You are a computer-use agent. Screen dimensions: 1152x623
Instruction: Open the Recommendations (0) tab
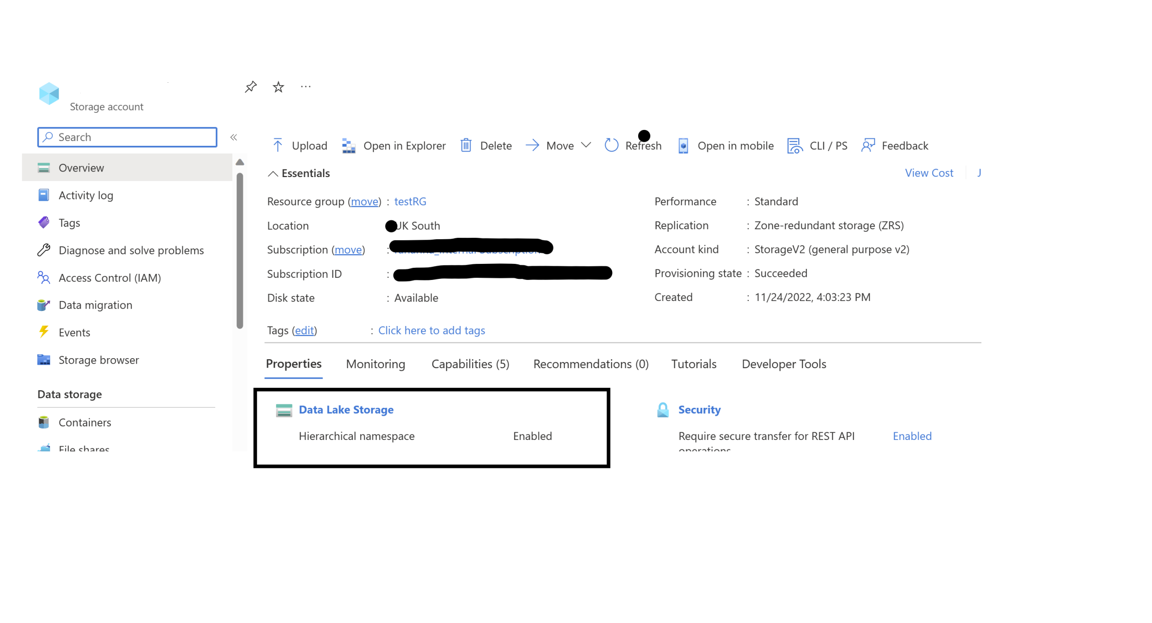(x=591, y=364)
